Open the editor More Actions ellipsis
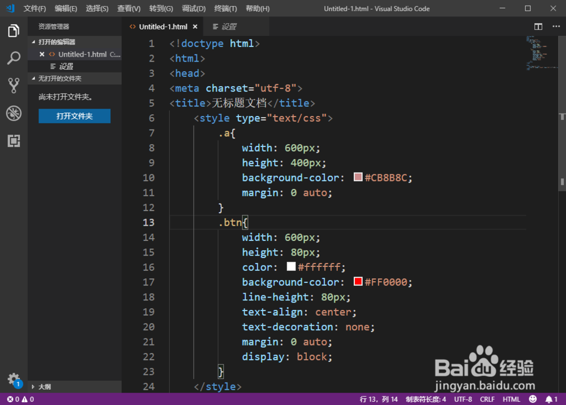566x405 pixels. [556, 27]
